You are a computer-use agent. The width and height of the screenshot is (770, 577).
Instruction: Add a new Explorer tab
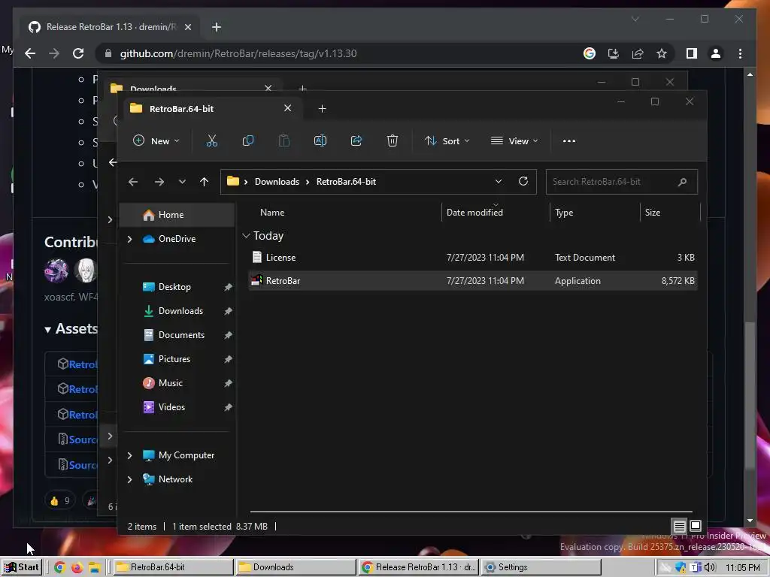322,108
